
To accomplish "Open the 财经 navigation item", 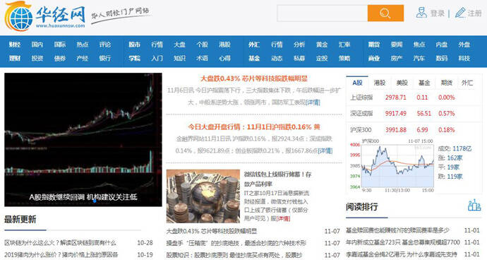I will coord(15,45).
